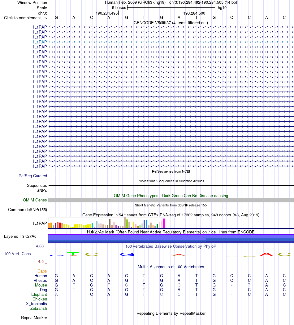Click the gap dash in the Mouse row
This screenshot has width=294, height=325.
[x=231, y=285]
